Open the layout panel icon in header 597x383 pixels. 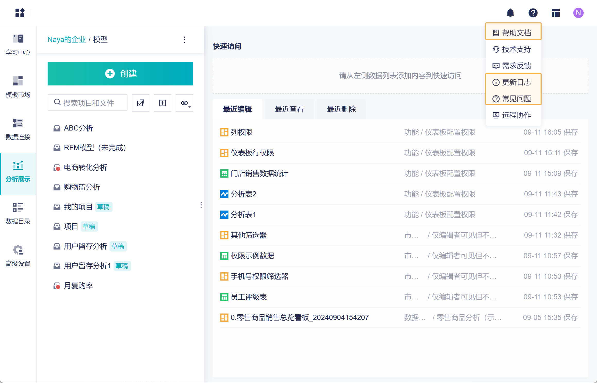click(556, 13)
